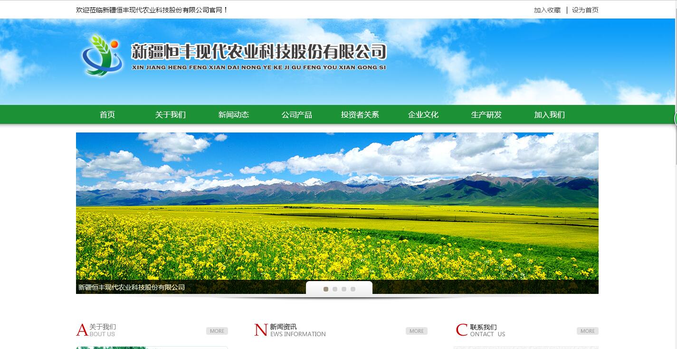This screenshot has width=677, height=349.
Task: Click the red letter A icon for 关于我们
Action: [82, 330]
